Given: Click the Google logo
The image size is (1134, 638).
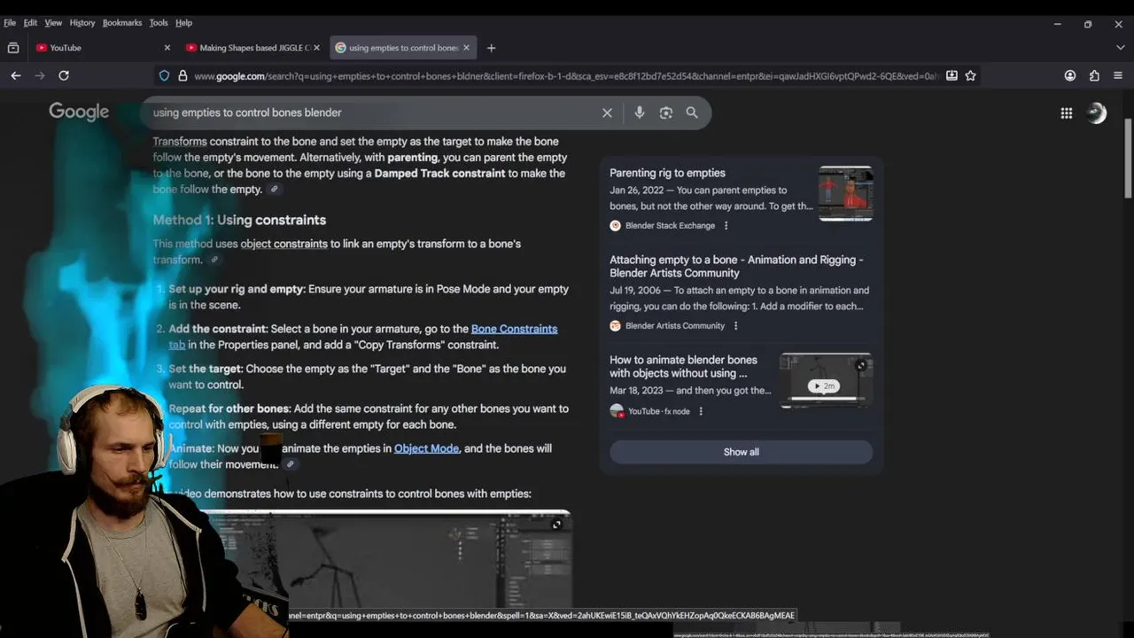Looking at the screenshot, I should coord(79,112).
